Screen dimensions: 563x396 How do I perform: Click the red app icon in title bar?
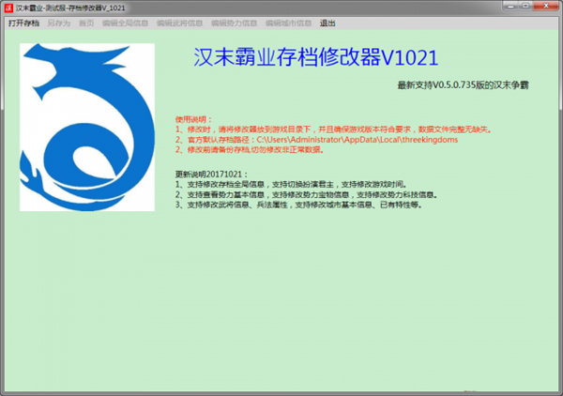pyautogui.click(x=8, y=7)
